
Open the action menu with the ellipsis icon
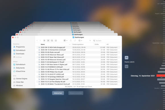80,40
